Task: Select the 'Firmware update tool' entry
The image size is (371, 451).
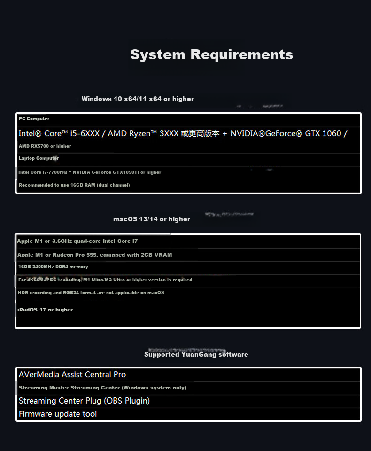Action: click(57, 414)
